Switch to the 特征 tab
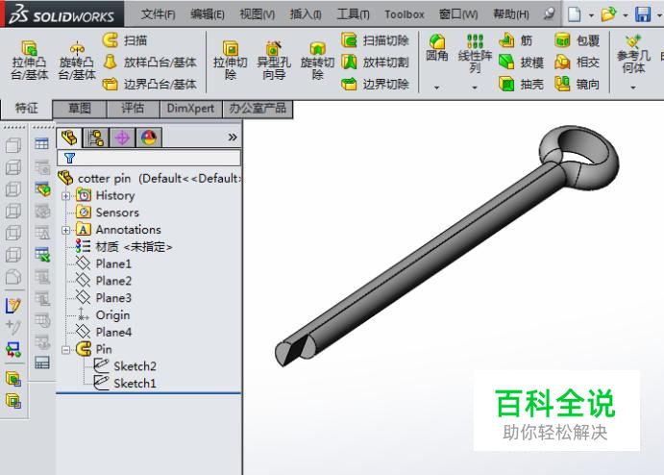Screen dimensions: 664x475 pos(26,109)
